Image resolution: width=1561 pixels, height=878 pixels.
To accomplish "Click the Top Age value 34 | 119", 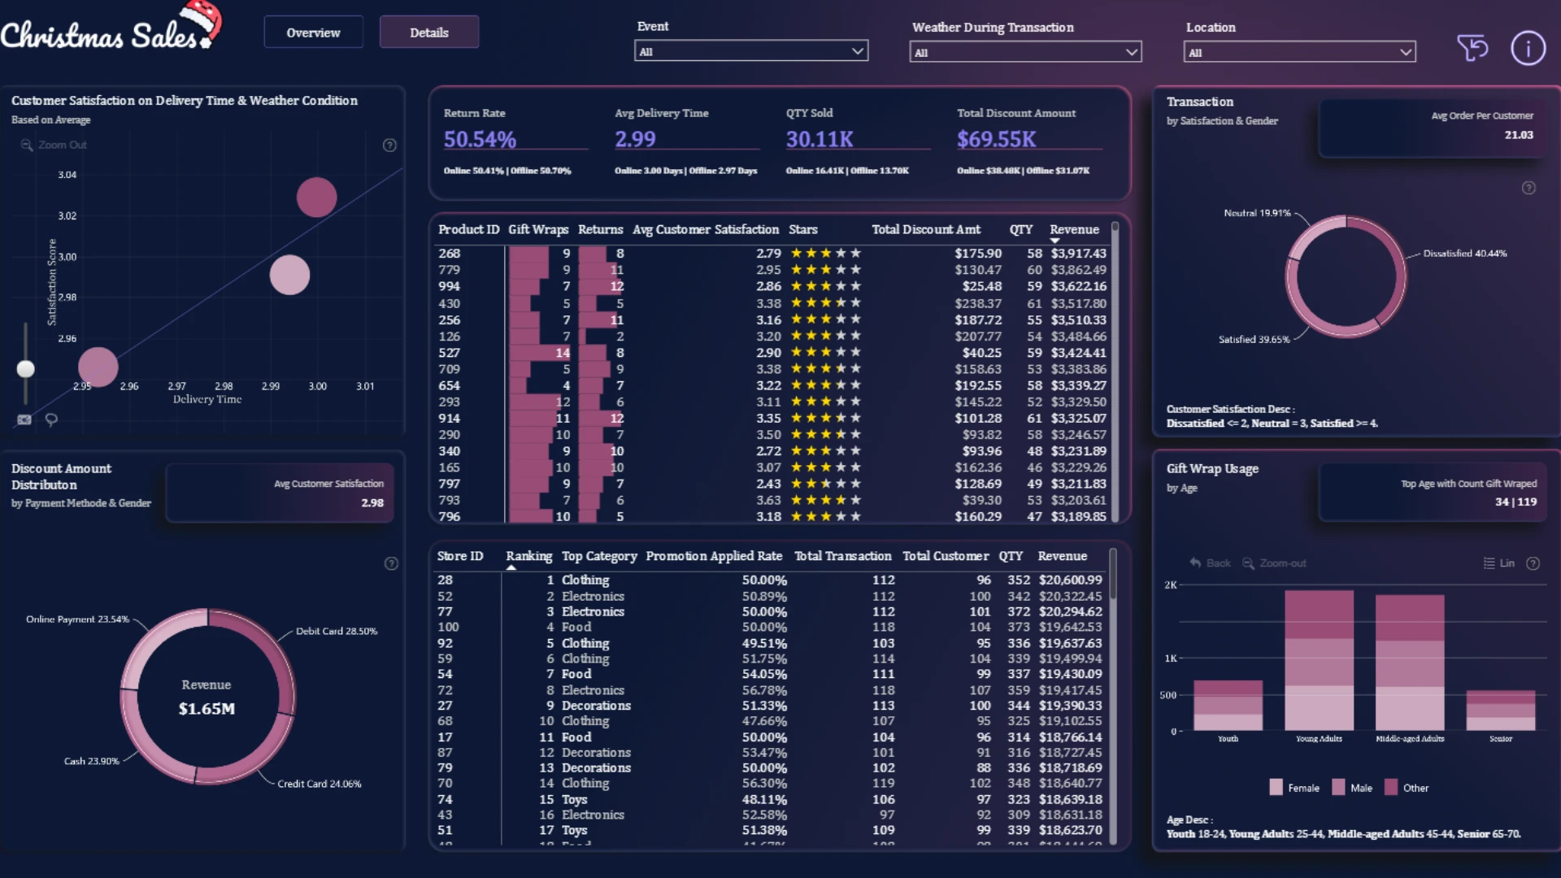I will (1516, 502).
